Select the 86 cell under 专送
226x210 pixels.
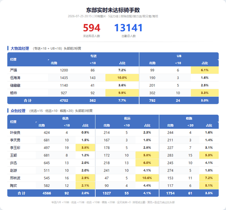(93, 70)
